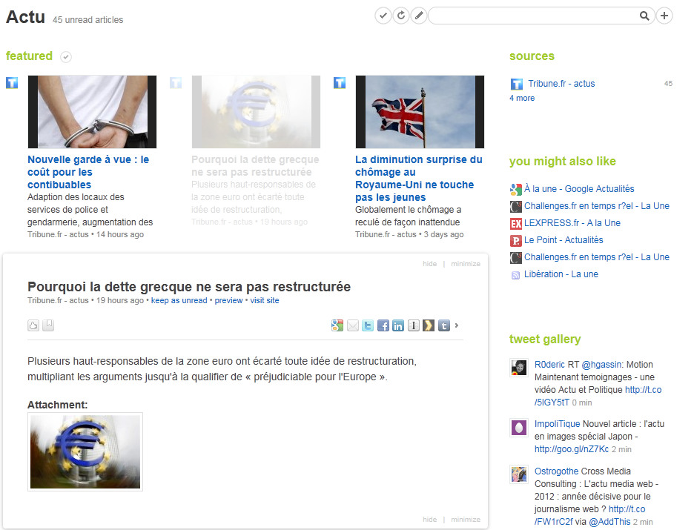The image size is (694, 530).
Task: Save the article to Instapaper
Action: tap(413, 325)
